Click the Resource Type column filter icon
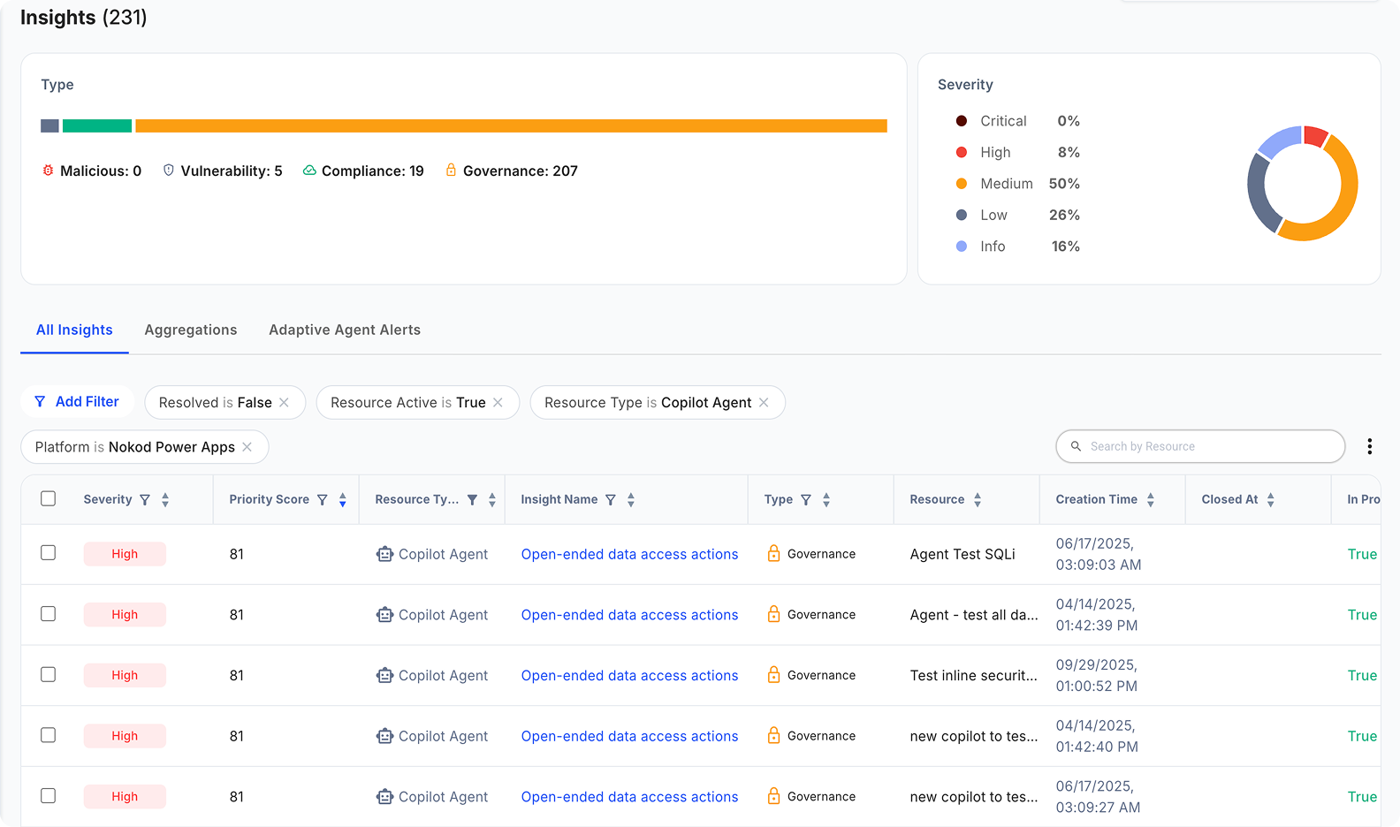 [x=473, y=500]
